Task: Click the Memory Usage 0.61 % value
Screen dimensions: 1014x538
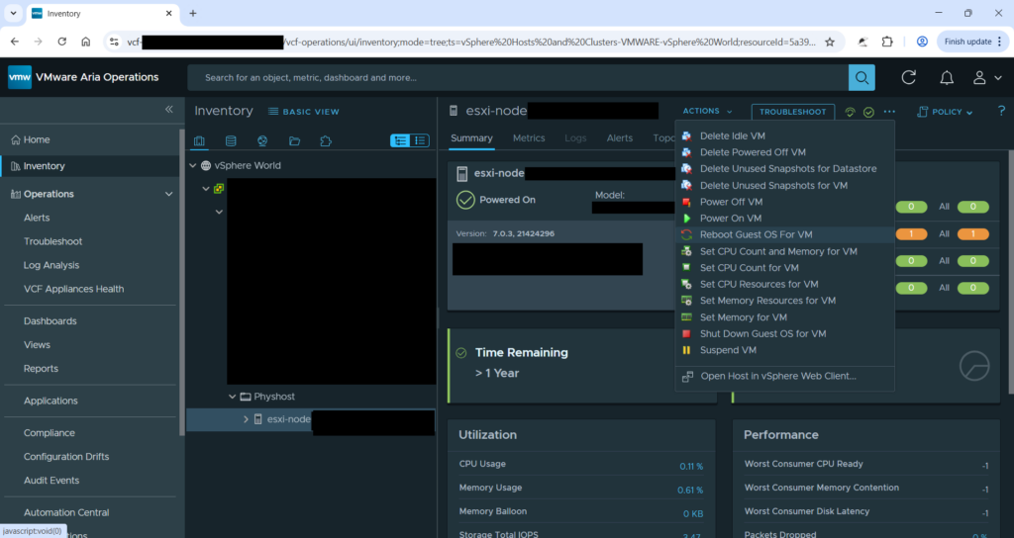Action: pos(690,491)
